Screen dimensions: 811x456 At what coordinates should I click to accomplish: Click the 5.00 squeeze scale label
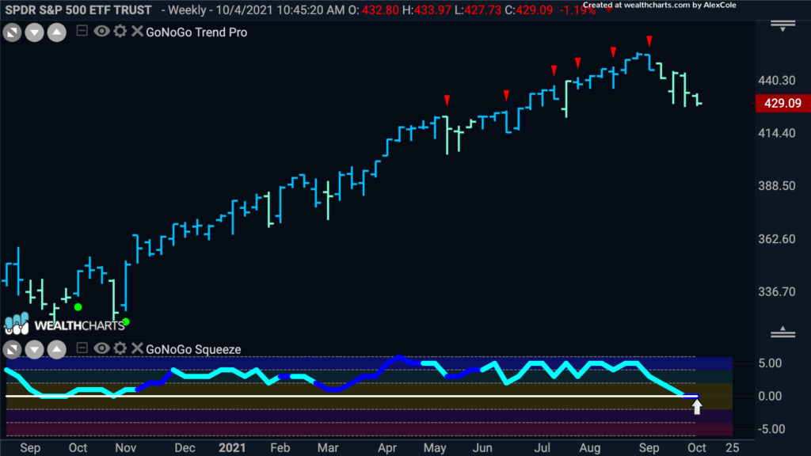point(770,363)
